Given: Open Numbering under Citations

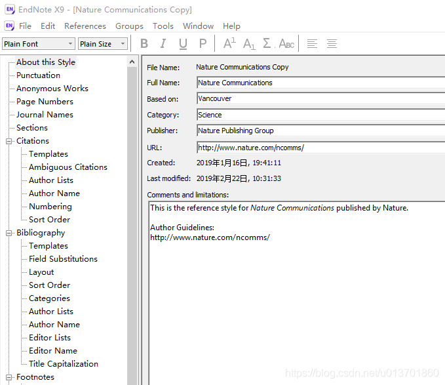Looking at the screenshot, I should 50,207.
